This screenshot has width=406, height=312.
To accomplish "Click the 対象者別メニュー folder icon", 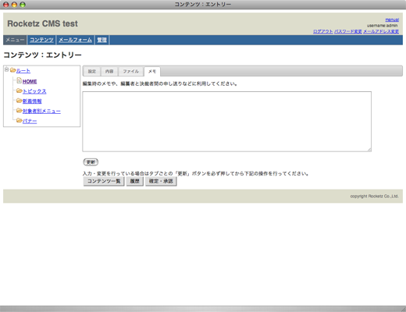I will pos(20,111).
